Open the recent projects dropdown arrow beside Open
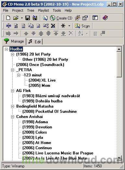This screenshot has width=125, height=170. coord(22,18)
